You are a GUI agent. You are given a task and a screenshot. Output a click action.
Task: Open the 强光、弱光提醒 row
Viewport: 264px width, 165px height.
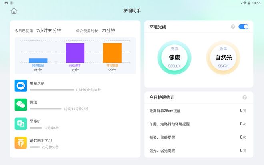(x=199, y=151)
